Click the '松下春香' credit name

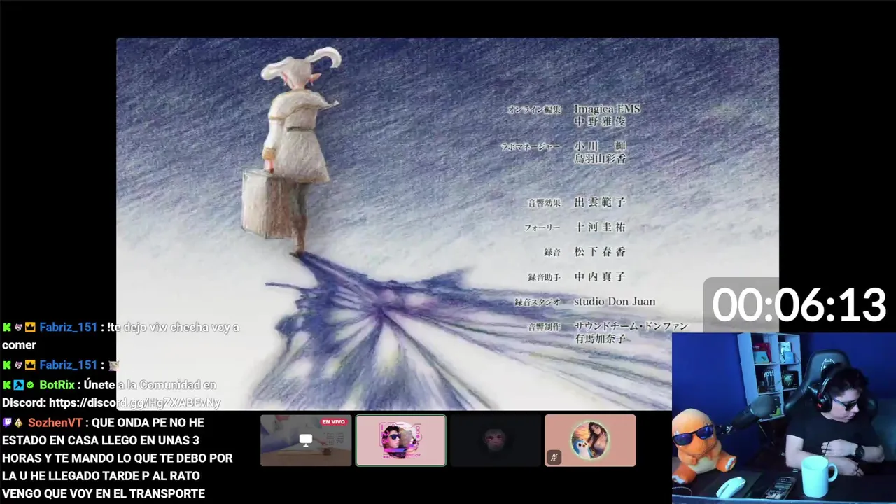pyautogui.click(x=600, y=252)
